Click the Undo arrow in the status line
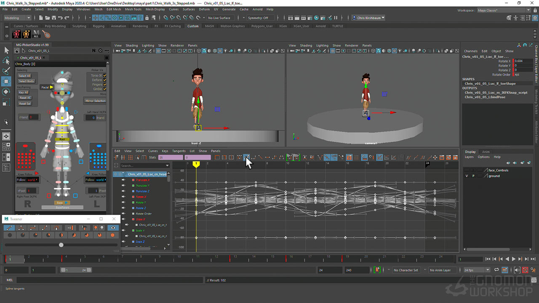 click(61, 18)
